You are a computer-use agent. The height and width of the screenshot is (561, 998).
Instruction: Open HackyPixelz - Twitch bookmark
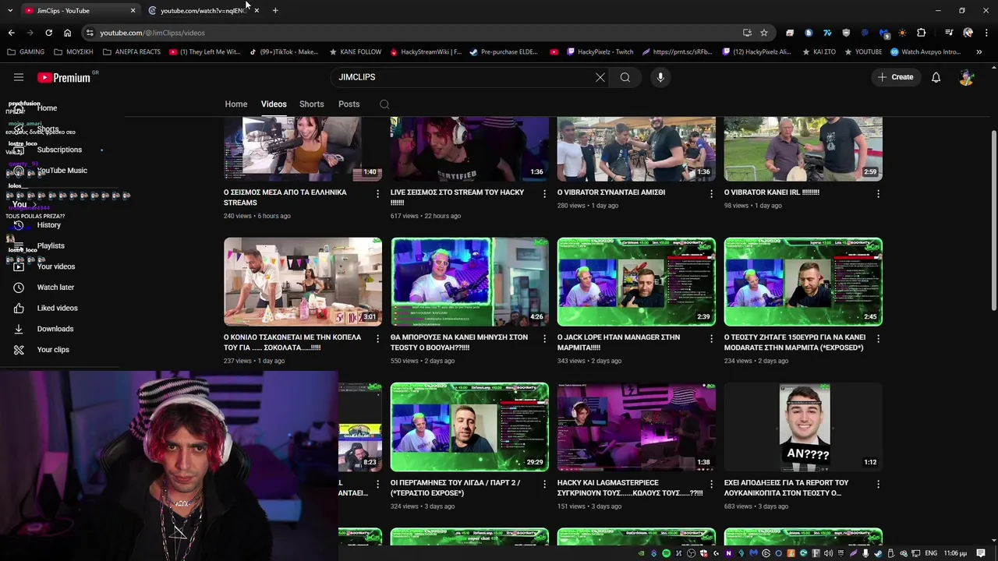point(600,52)
